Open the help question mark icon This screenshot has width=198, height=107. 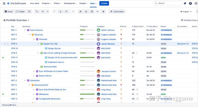click(x=190, y=3)
